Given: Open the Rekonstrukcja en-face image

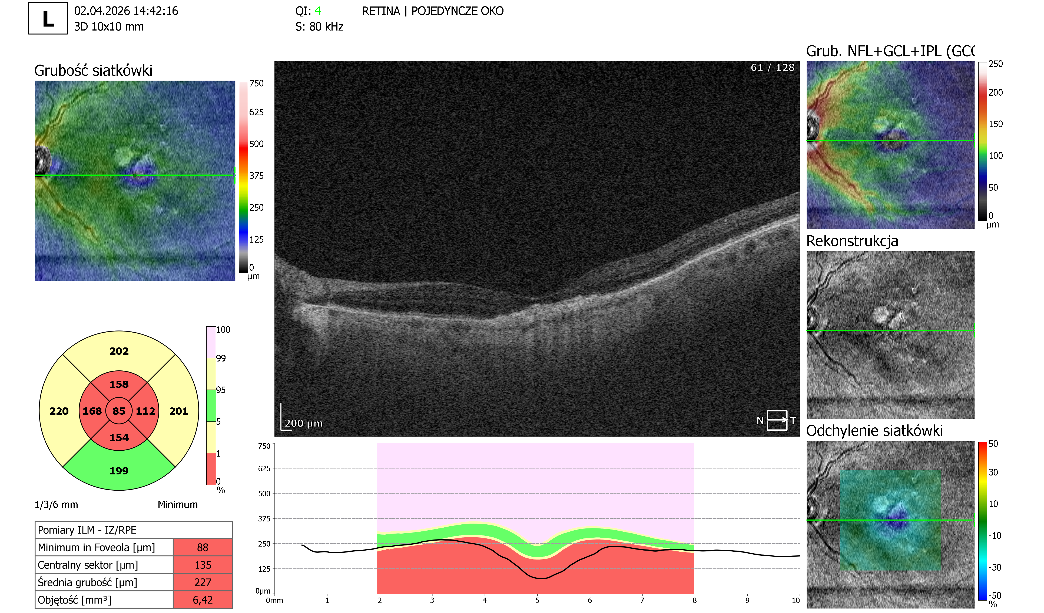Looking at the screenshot, I should pyautogui.click(x=890, y=335).
